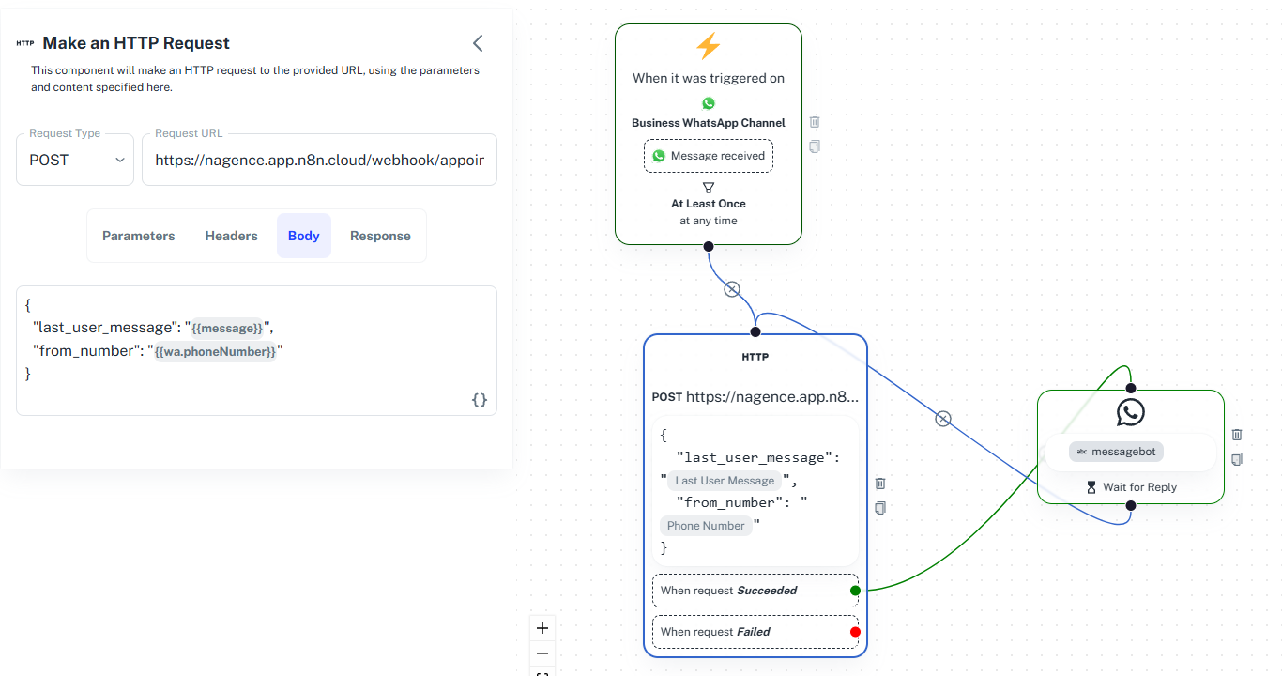Click the WhatsApp icon above channel name
This screenshot has width=1282, height=676.
coord(709,103)
